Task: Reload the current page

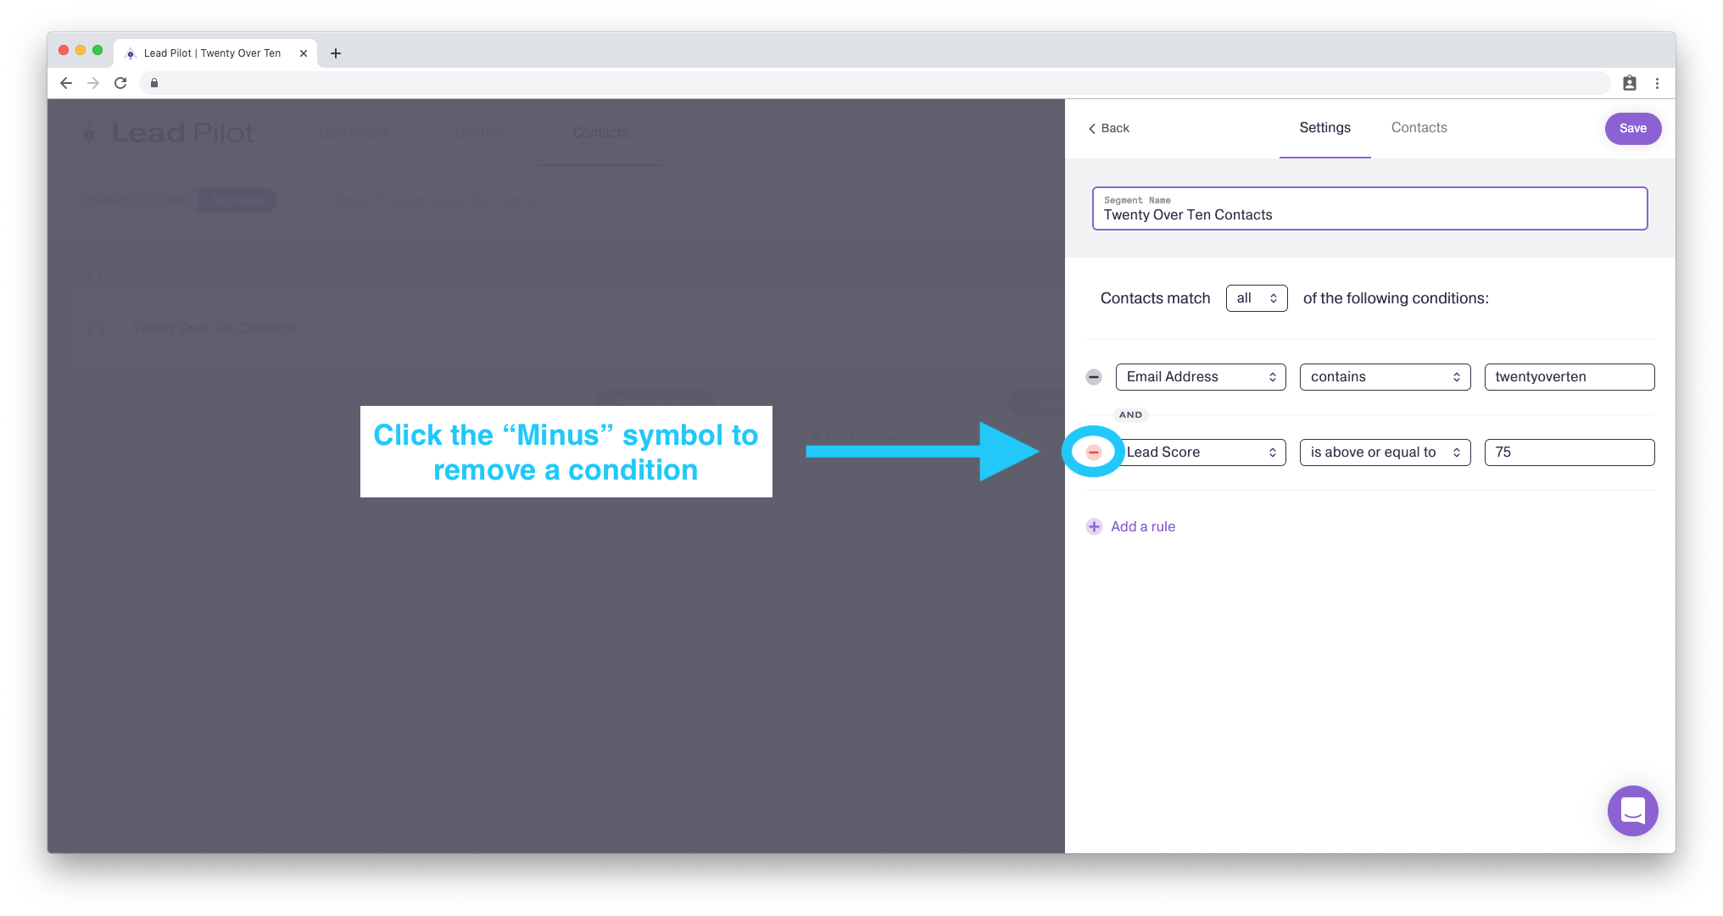Action: coord(120,83)
